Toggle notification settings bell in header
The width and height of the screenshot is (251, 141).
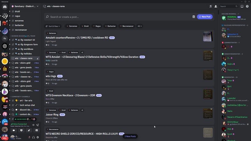[x=211, y=6]
